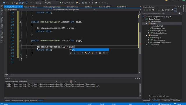186x105 pixels.
Task: Toggle word wrap in the Output window
Action: click(x=75, y=82)
